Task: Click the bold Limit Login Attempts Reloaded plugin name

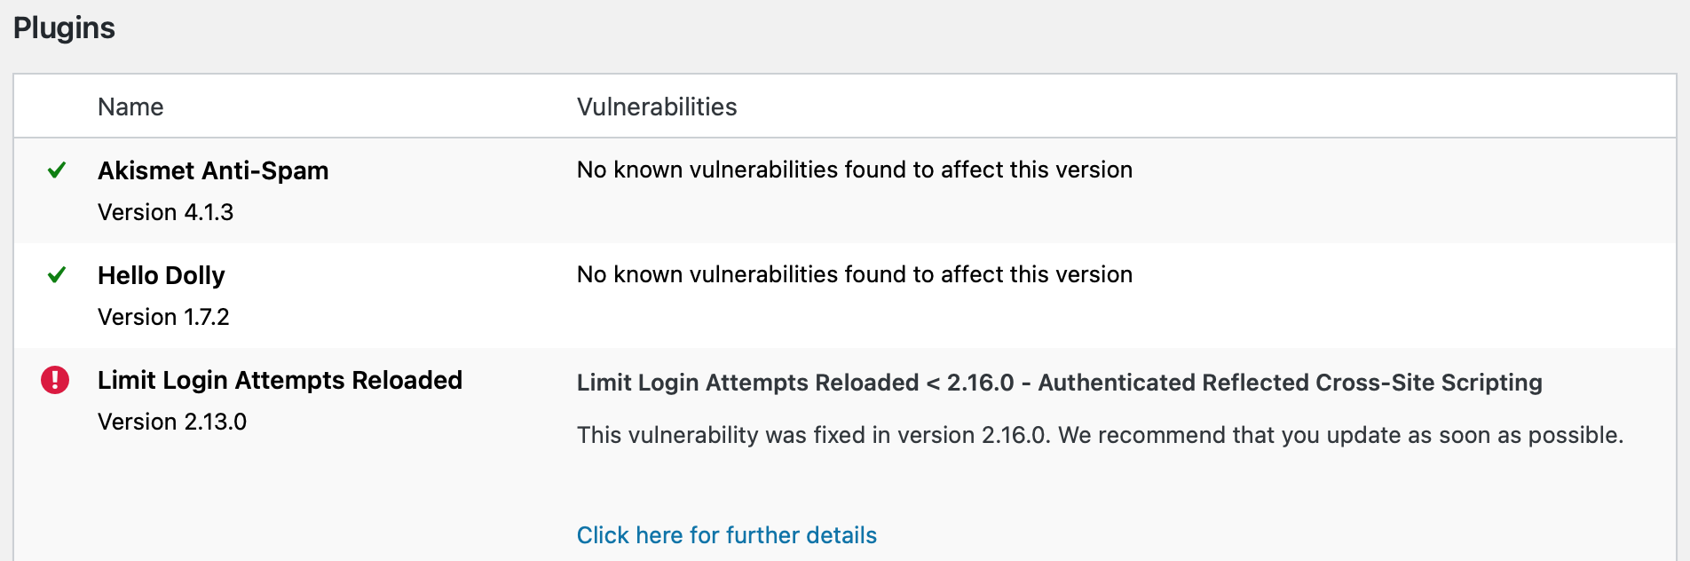Action: pos(280,380)
